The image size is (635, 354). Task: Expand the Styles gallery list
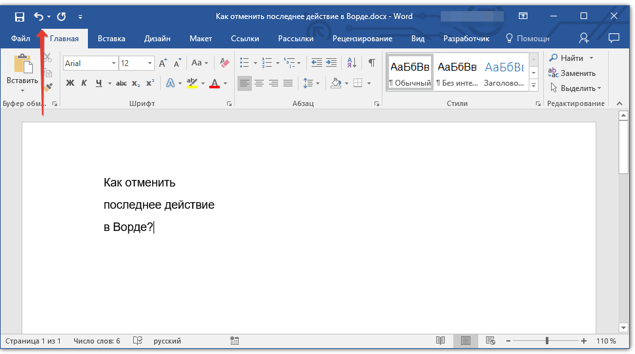[533, 86]
